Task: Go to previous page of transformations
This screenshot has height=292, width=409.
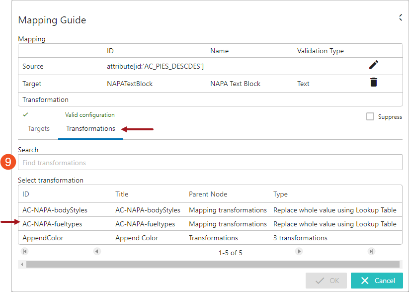Action: pyautogui.click(x=96, y=252)
